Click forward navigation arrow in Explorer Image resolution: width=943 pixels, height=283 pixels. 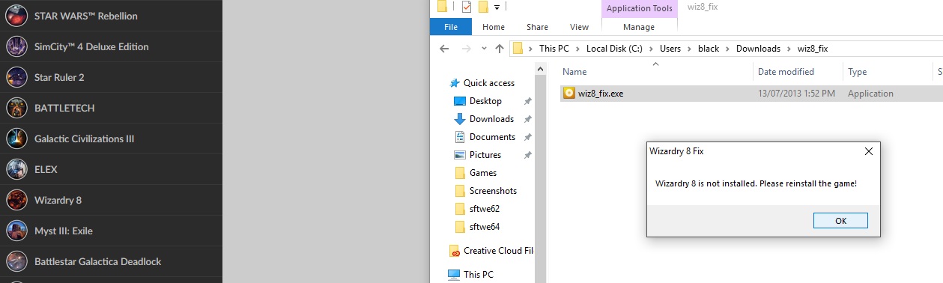(x=466, y=49)
